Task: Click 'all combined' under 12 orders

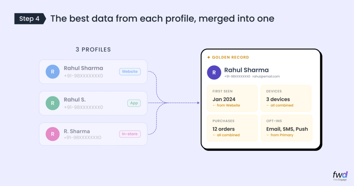Action: 226,135
